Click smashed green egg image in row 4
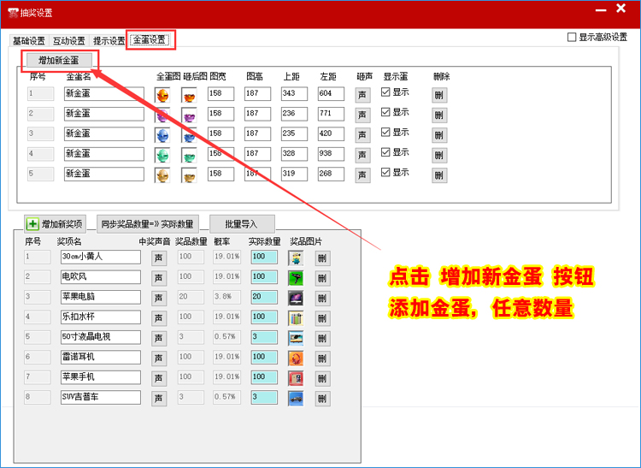 tap(189, 155)
